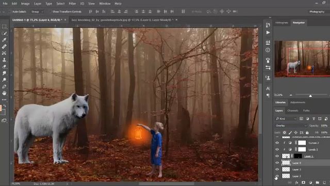Click the Add layer style fx icon

tap(296, 182)
